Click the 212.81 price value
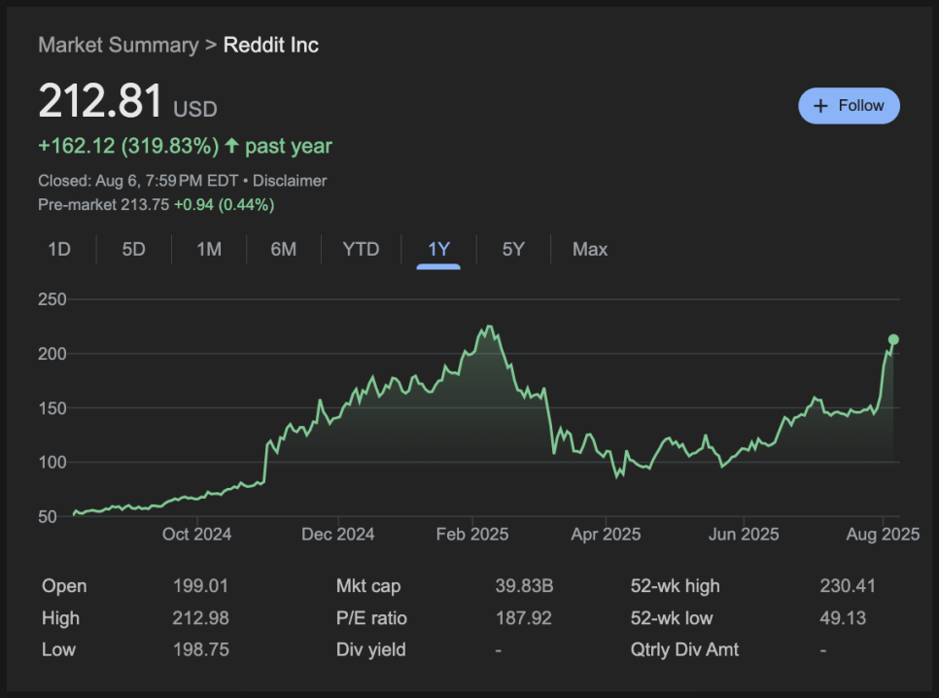 click(x=101, y=101)
